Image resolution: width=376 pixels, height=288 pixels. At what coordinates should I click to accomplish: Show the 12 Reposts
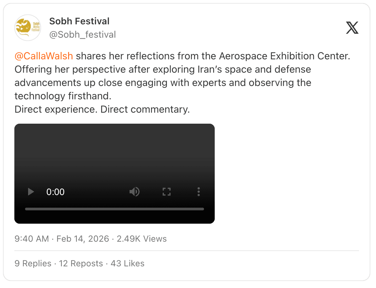point(81,263)
